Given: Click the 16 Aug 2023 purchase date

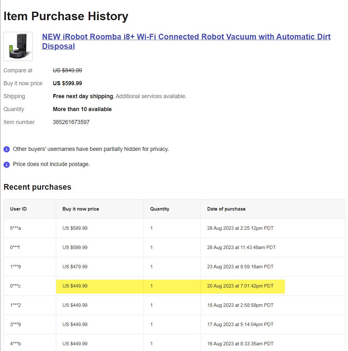Looking at the screenshot, I should 240,344.
